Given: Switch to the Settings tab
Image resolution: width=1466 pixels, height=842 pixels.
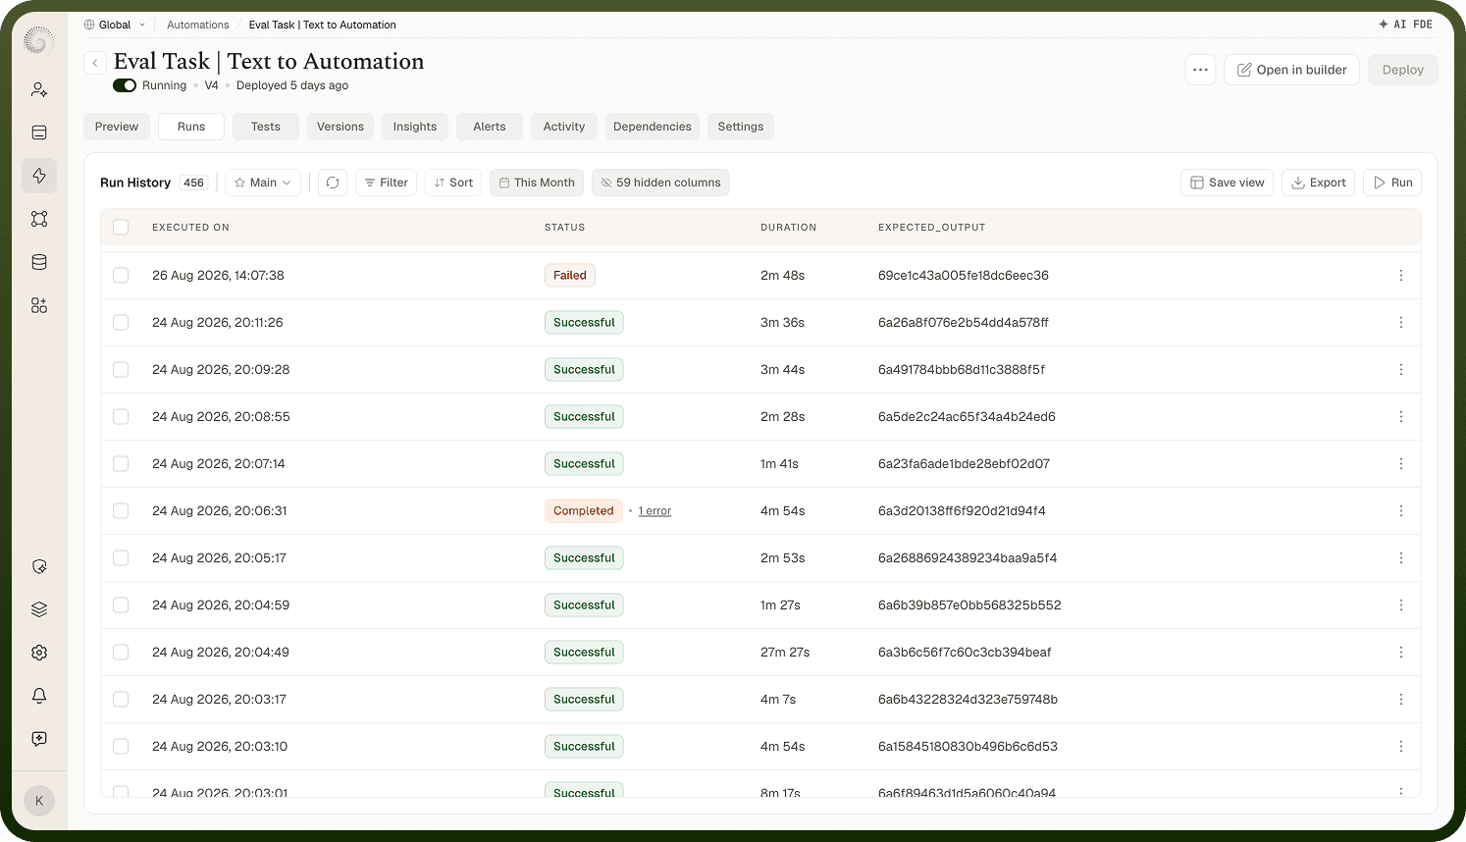Looking at the screenshot, I should click(x=741, y=127).
